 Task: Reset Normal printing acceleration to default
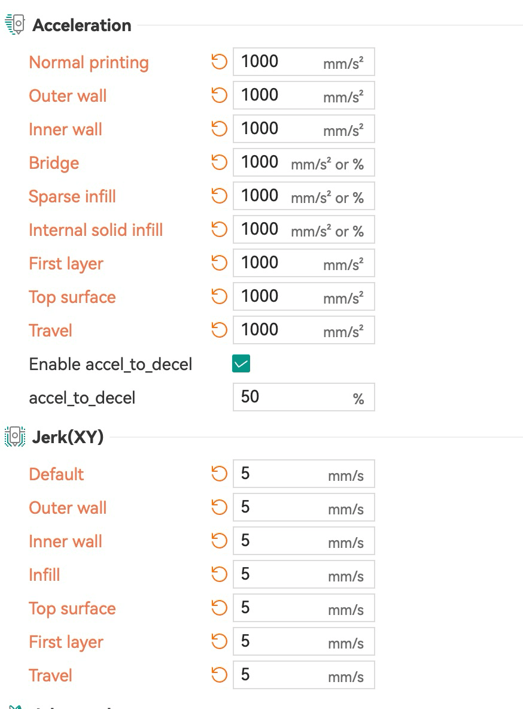(219, 62)
